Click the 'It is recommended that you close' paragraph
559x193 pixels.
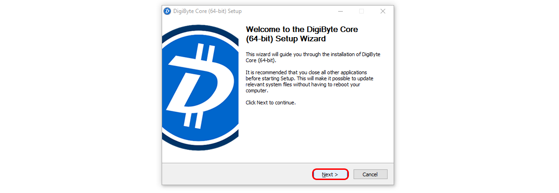tap(309, 82)
